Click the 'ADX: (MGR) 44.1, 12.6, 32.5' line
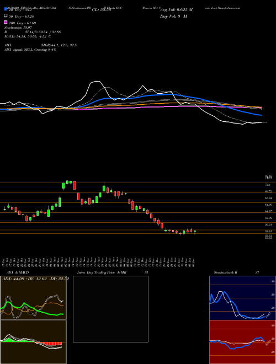276x364 pixels. (x=40, y=45)
